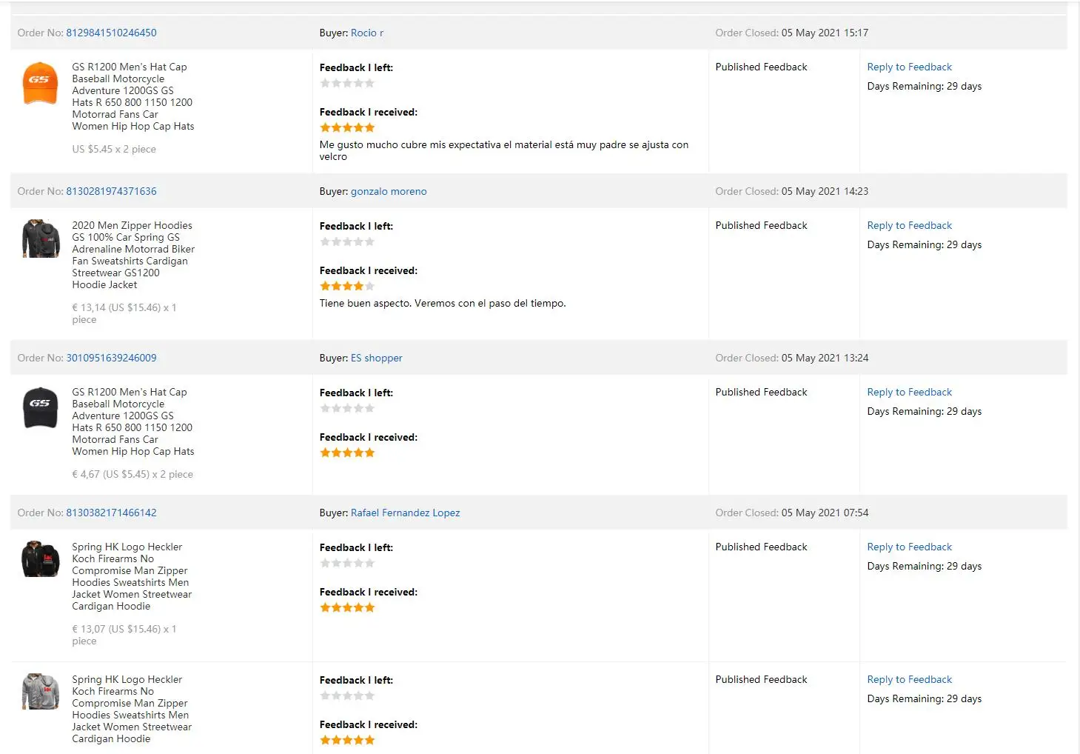The height and width of the screenshot is (754, 1080).
Task: Open Rafael Fernandez Lopez buyer profile
Action: pyautogui.click(x=405, y=513)
